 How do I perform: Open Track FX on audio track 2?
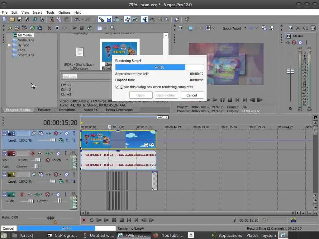click(x=48, y=153)
